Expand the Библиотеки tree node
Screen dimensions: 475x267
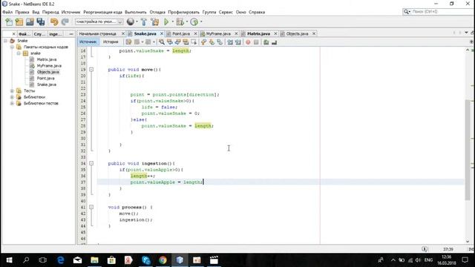12,97
